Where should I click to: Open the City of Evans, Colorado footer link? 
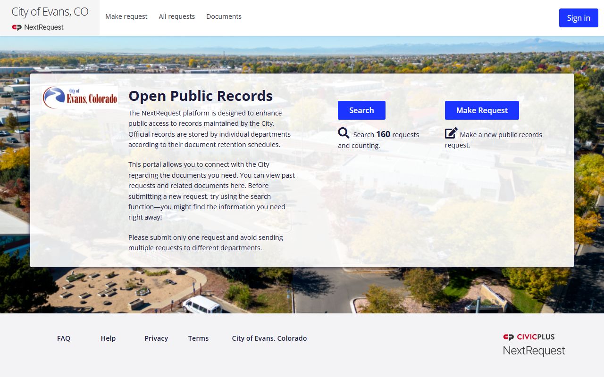269,338
